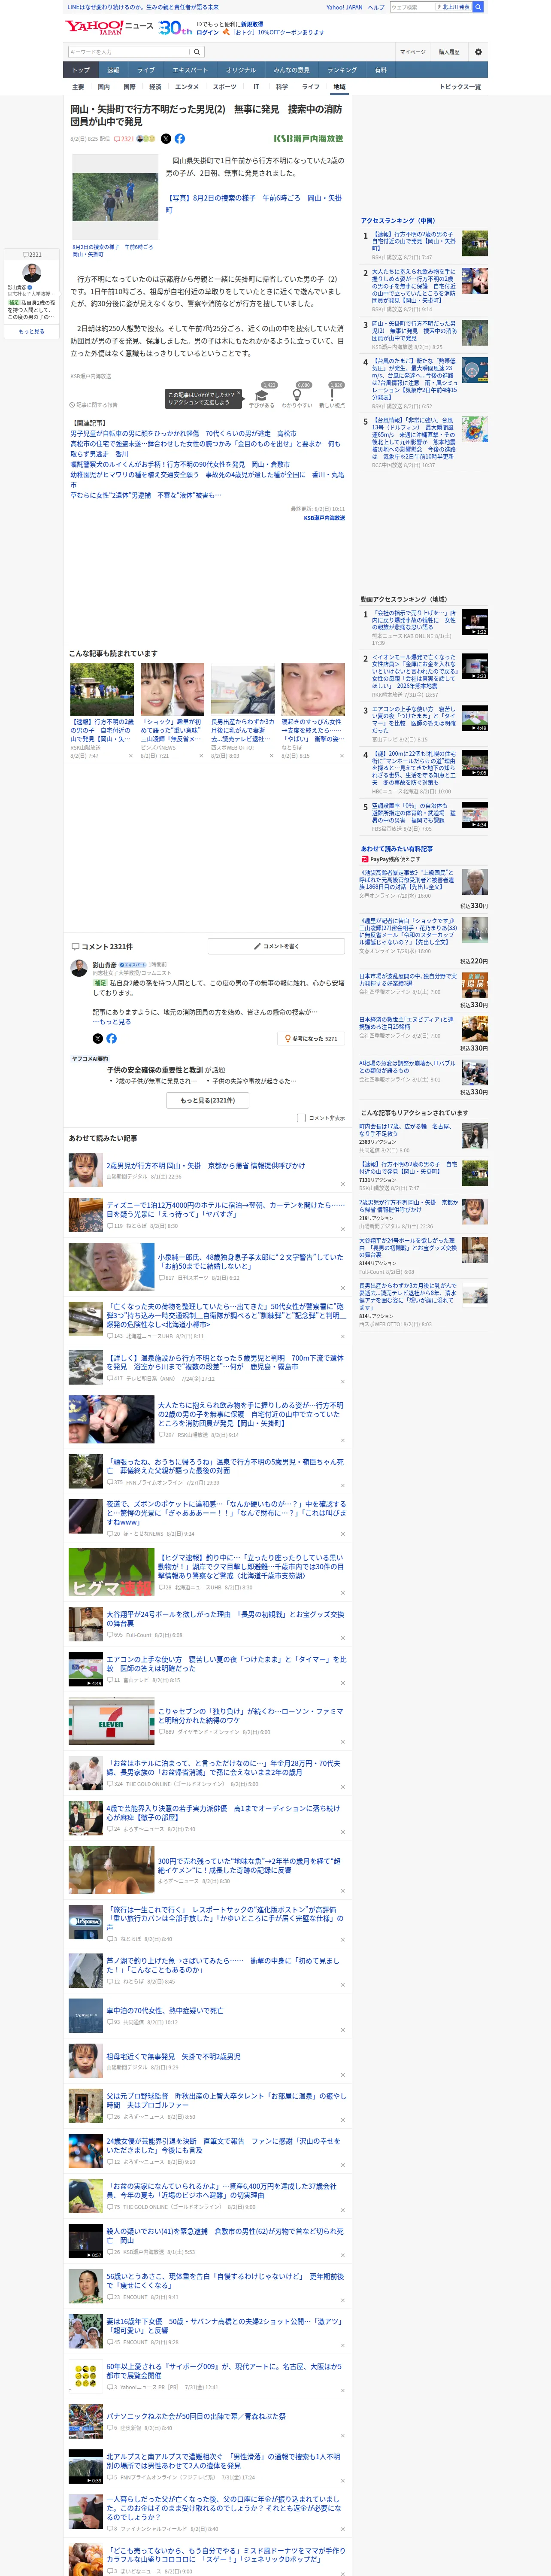Share the article on Facebook
Image resolution: width=551 pixels, height=2576 pixels.
click(180, 139)
